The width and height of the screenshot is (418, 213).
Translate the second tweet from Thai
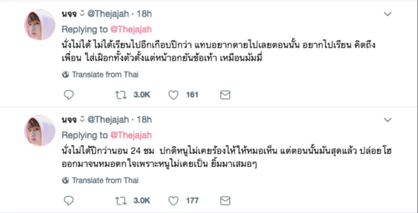tap(105, 180)
